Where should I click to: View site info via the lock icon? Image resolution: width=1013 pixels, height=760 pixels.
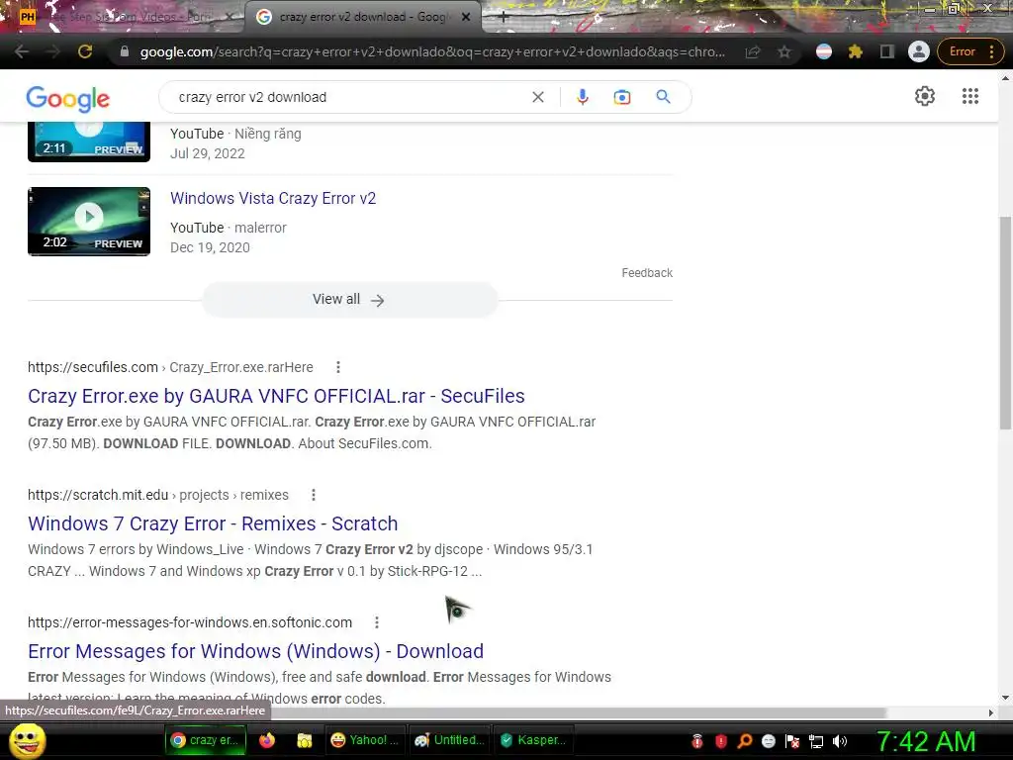(124, 51)
